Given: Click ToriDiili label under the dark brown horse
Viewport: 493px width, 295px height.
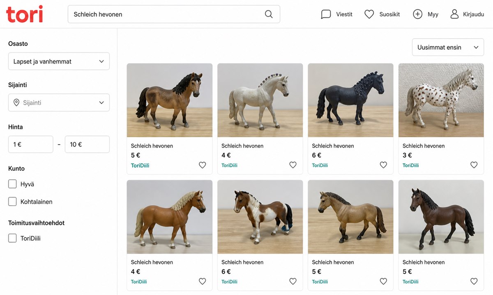Looking at the screenshot, I should coord(410,282).
